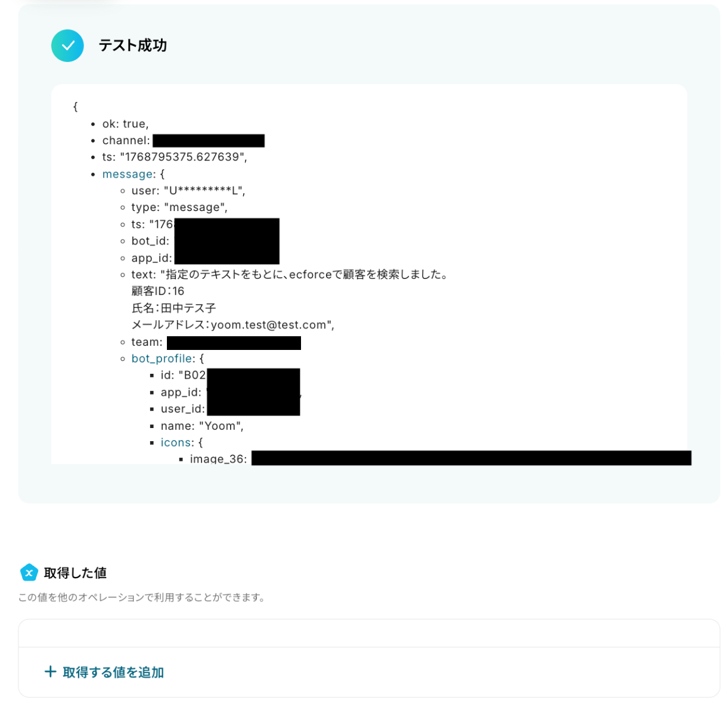Click the ok: true entry

[125, 124]
